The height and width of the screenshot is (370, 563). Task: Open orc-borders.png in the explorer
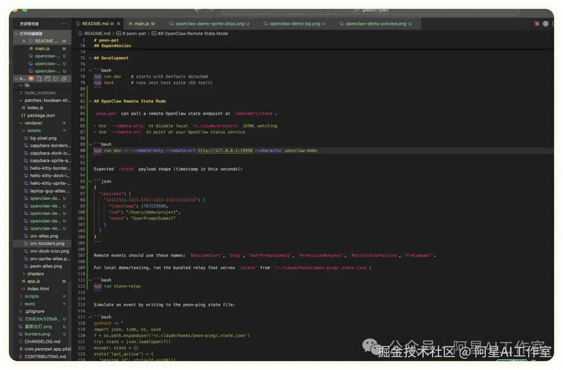(x=42, y=244)
